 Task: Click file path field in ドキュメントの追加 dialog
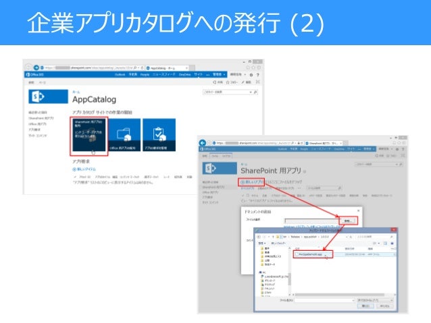[x=311, y=221]
